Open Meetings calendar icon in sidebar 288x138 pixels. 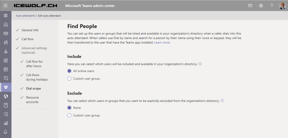pyautogui.click(x=6, y=69)
